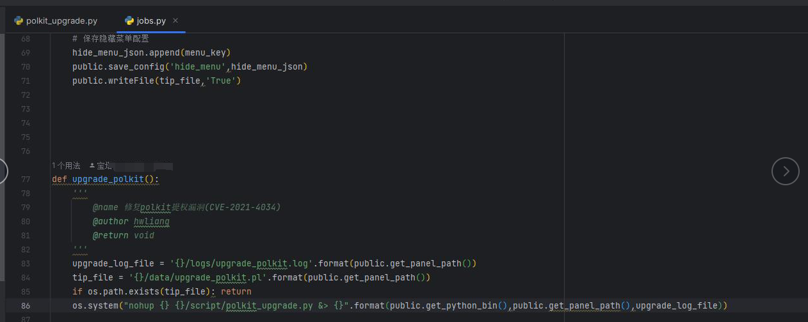Click the function name upgrade_polkit
The height and width of the screenshot is (322, 808).
[x=108, y=180]
